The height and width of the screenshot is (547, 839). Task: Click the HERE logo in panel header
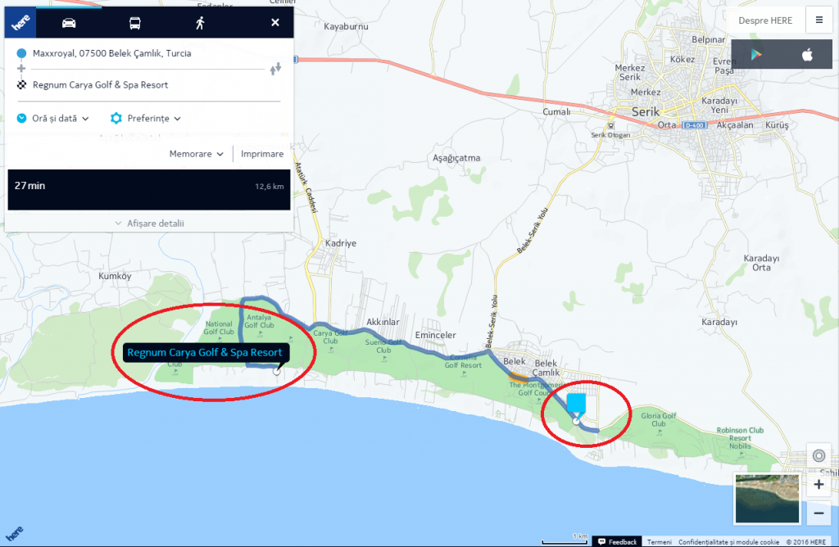20,22
